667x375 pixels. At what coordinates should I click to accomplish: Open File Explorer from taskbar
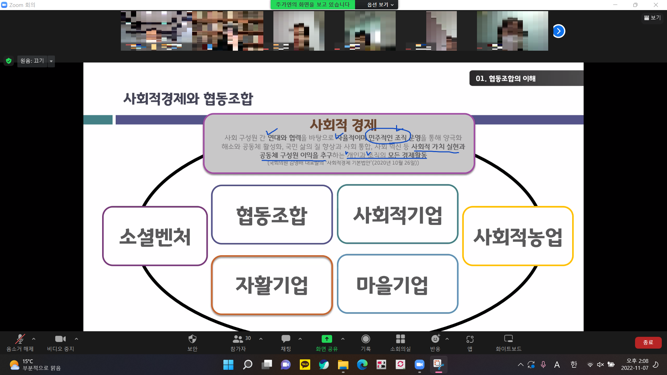343,365
